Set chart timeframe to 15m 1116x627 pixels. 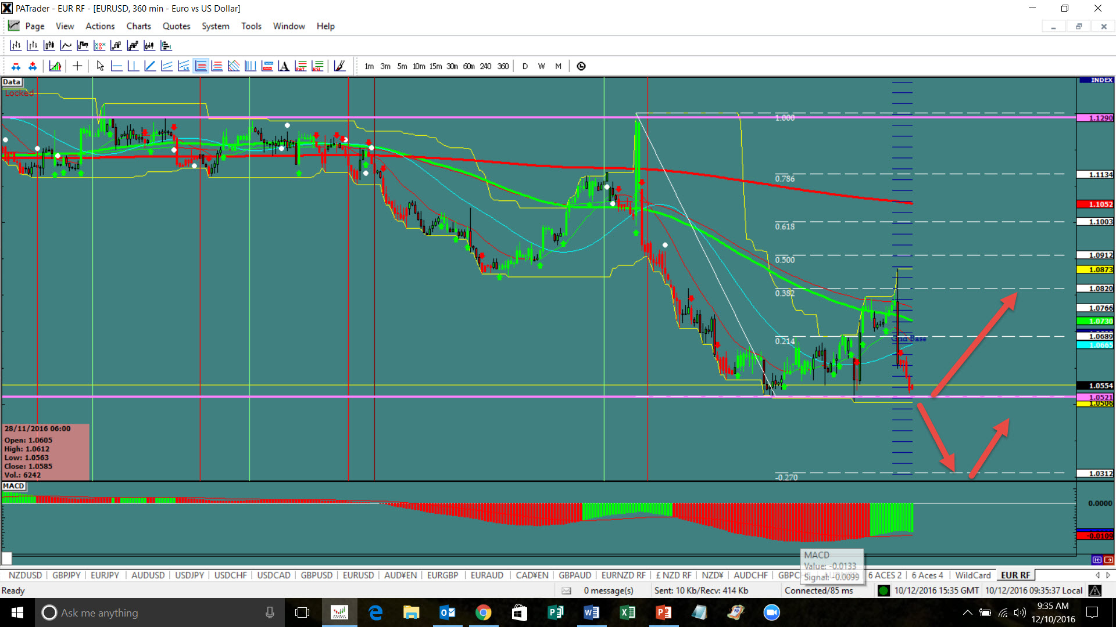pyautogui.click(x=435, y=66)
